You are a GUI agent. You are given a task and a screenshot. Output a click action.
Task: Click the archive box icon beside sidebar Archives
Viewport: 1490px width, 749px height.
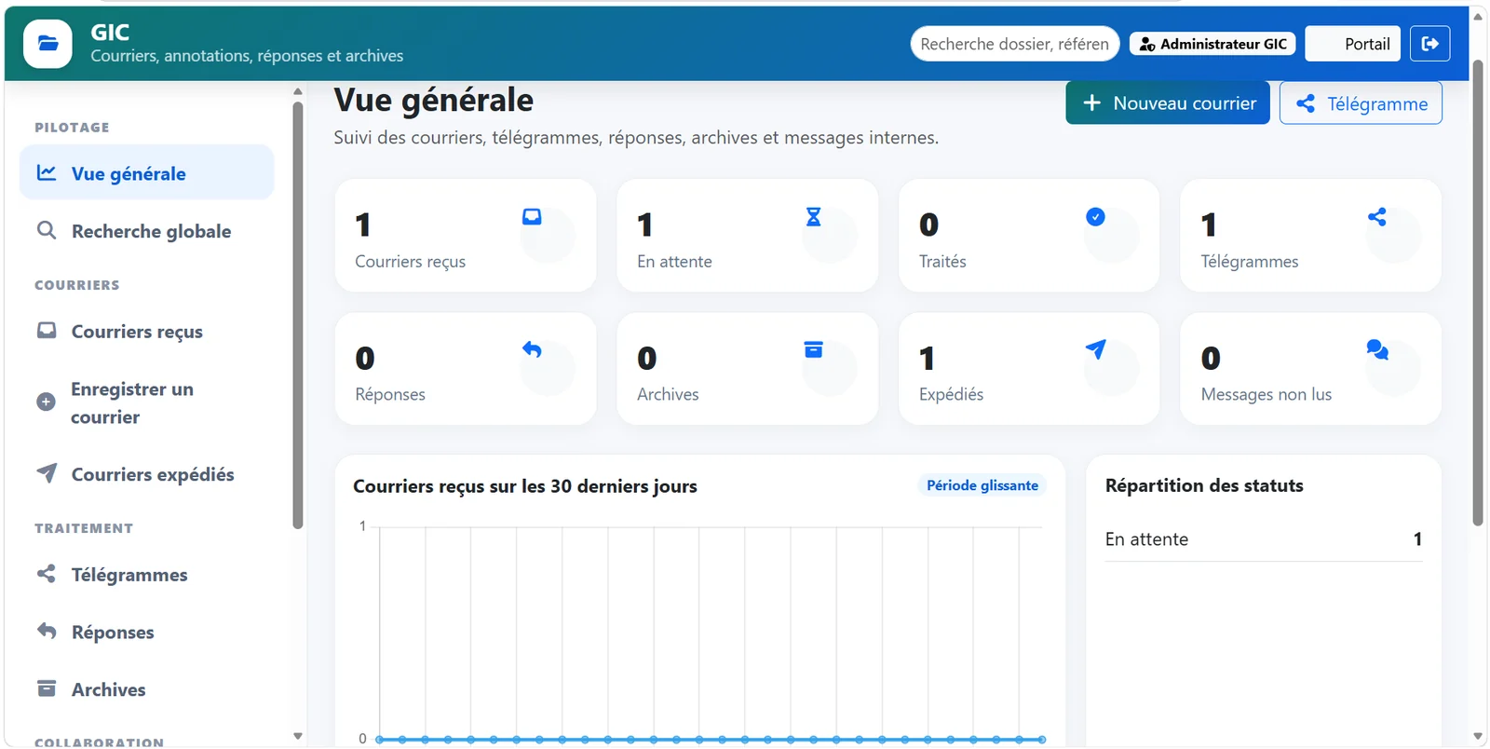point(47,688)
